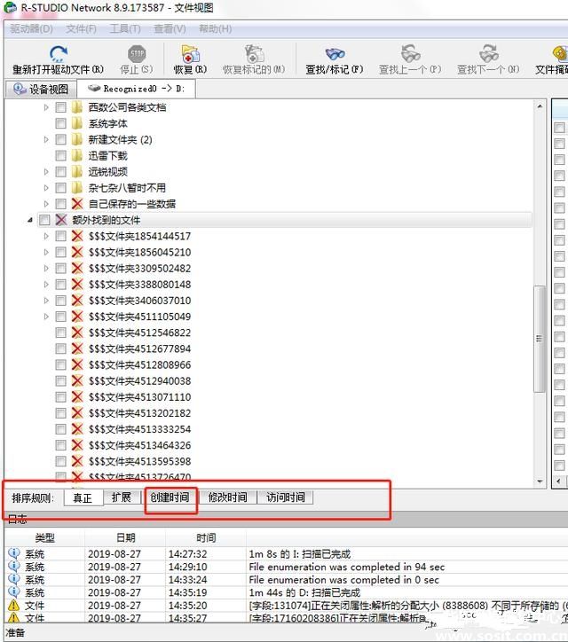The image size is (568, 642).
Task: Click the 日期 column header in log
Action: pyautogui.click(x=125, y=537)
